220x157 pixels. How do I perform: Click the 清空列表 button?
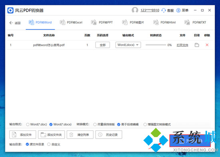tap(80, 135)
